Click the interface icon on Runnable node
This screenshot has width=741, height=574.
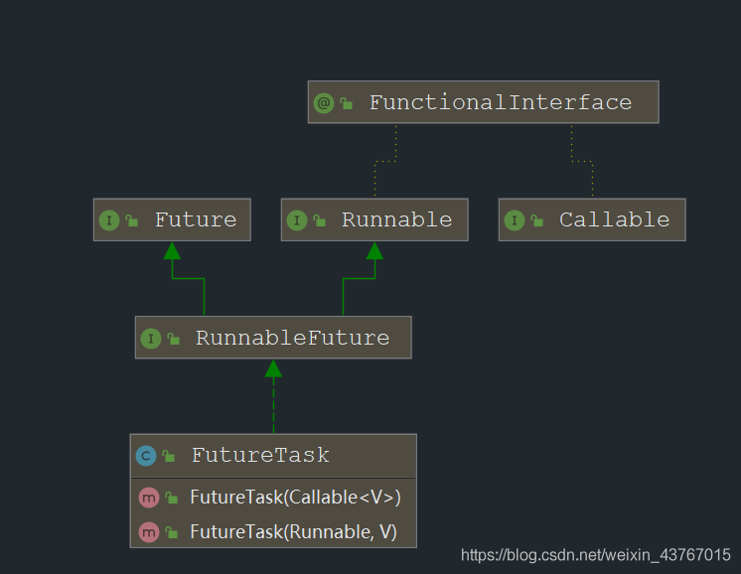pos(297,220)
